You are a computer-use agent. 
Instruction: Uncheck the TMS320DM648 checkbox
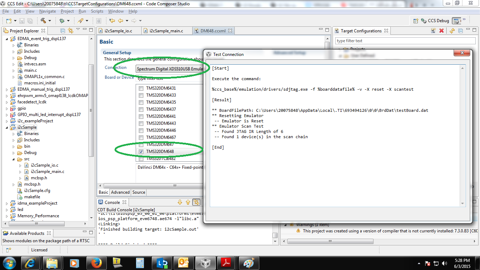click(x=141, y=152)
